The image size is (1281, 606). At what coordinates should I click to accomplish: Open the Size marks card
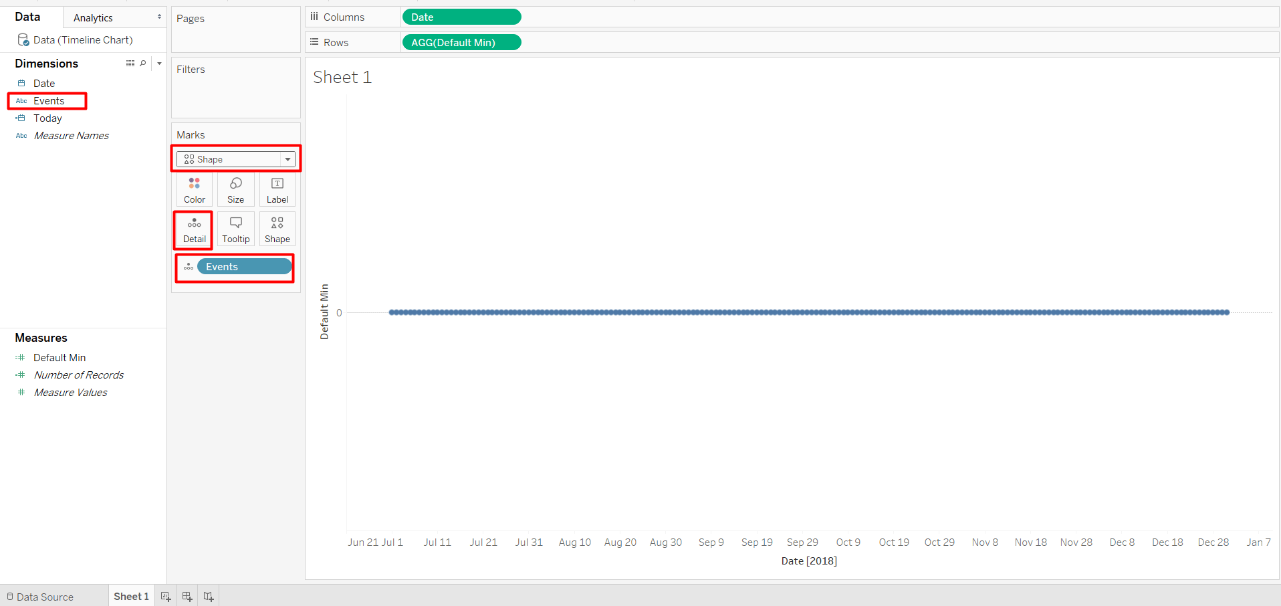click(x=235, y=189)
